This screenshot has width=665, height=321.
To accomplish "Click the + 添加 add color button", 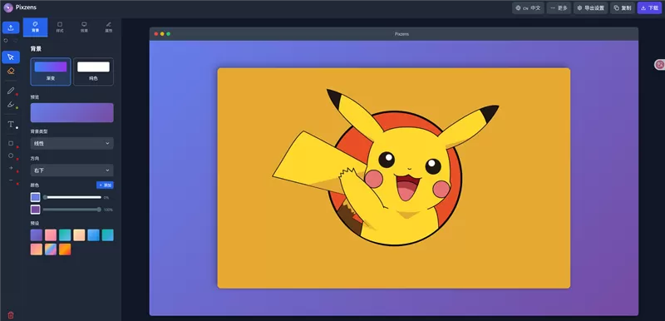I will [x=105, y=185].
